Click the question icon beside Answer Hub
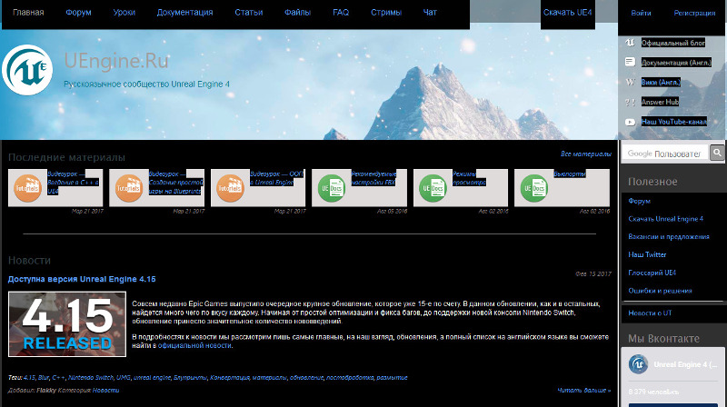 [x=630, y=102]
